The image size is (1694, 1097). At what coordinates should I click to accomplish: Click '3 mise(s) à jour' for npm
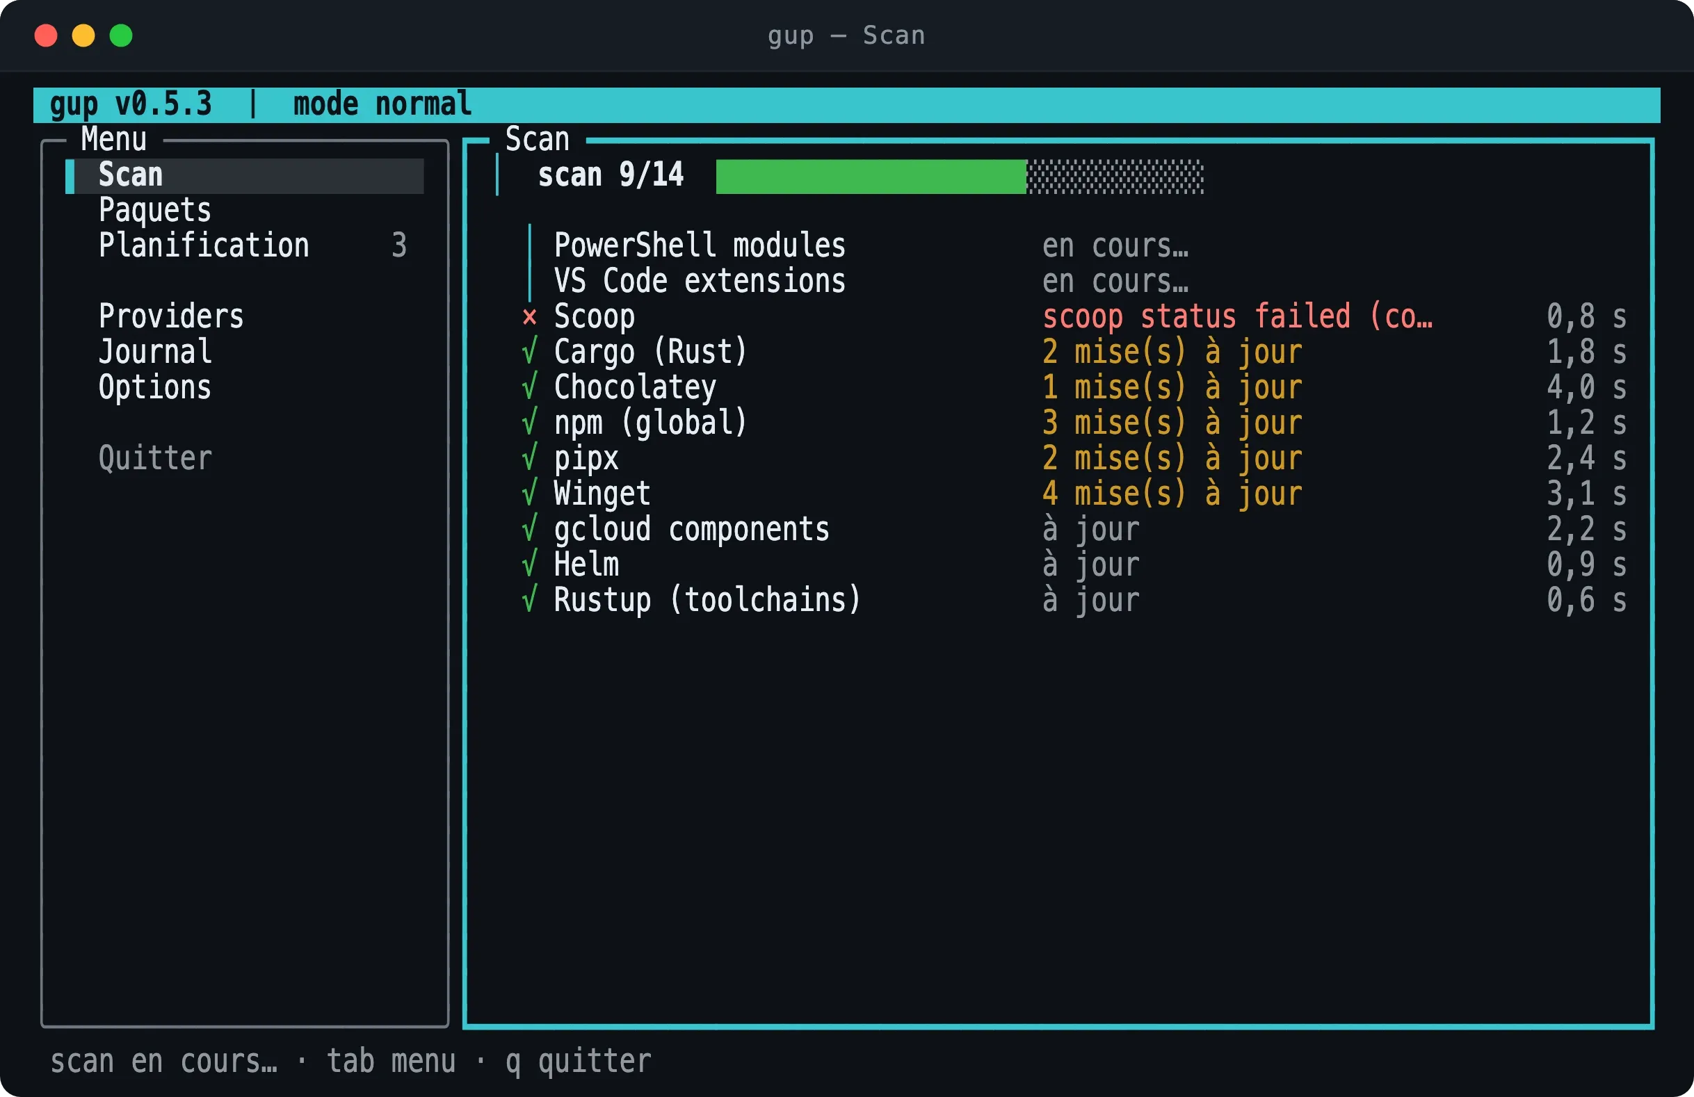coord(1172,423)
